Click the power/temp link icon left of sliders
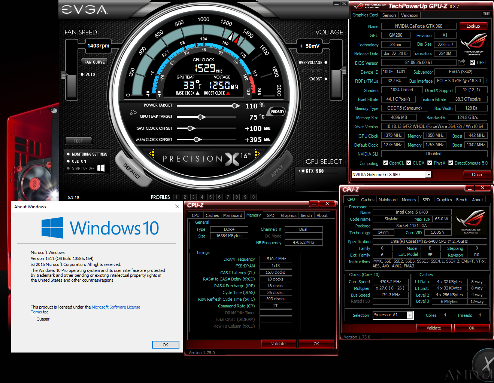Viewport: 494px width, 383px height. [133, 112]
